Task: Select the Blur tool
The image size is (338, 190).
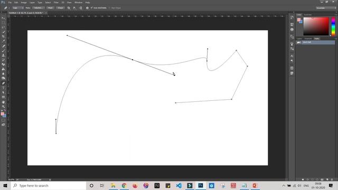Action: pyautogui.click(x=3, y=74)
